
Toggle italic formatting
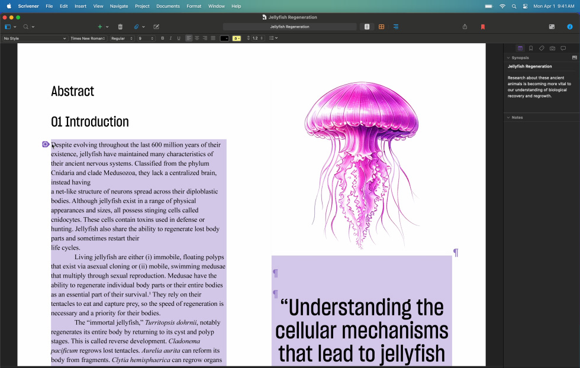[x=170, y=38]
